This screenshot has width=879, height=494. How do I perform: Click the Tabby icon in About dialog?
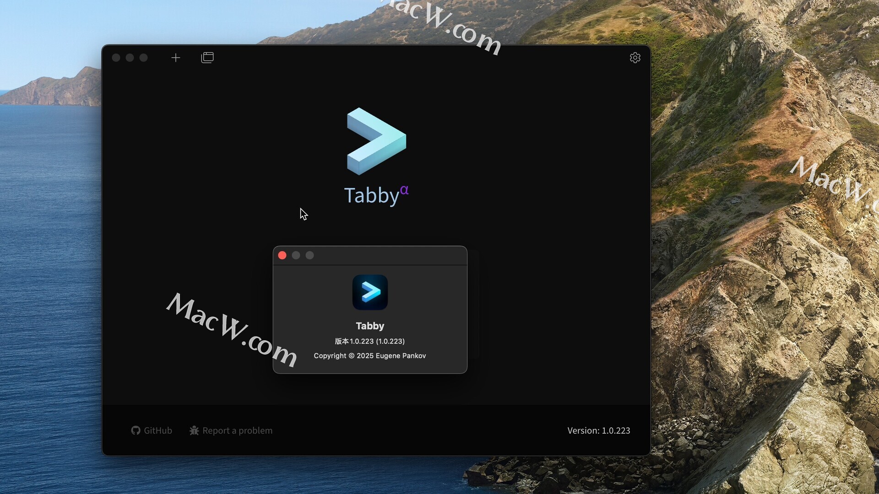click(370, 292)
